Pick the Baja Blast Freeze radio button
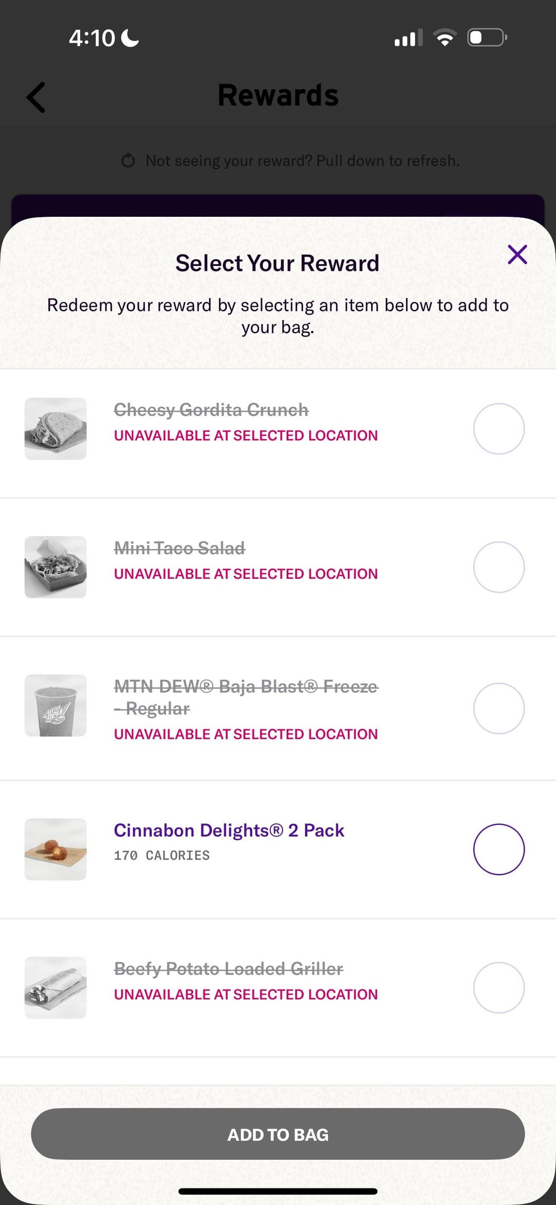 pos(498,708)
